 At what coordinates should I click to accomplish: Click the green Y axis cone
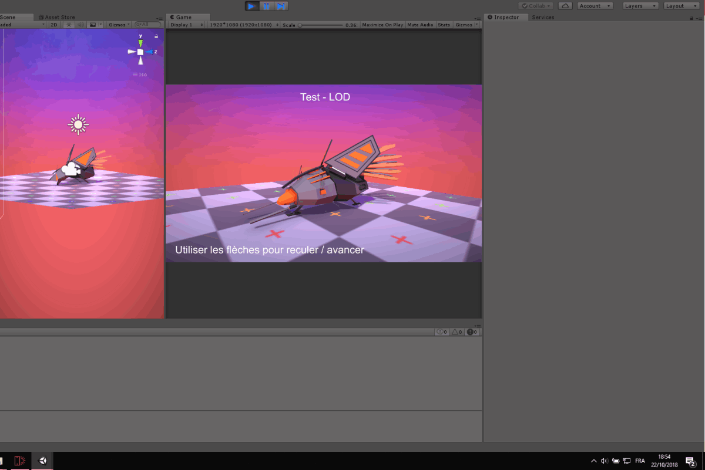(x=140, y=42)
